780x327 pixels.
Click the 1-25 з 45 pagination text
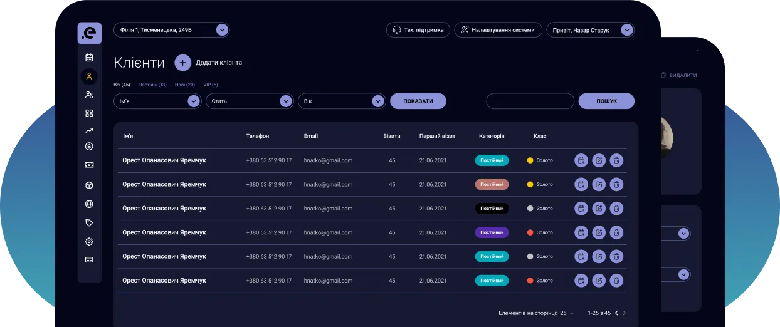(599, 313)
